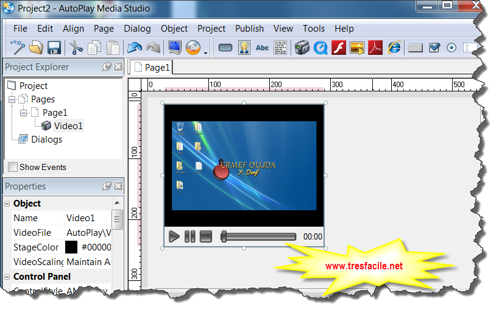Open the Help menu
Image resolution: width=499 pixels, height=312 pixels.
(344, 29)
